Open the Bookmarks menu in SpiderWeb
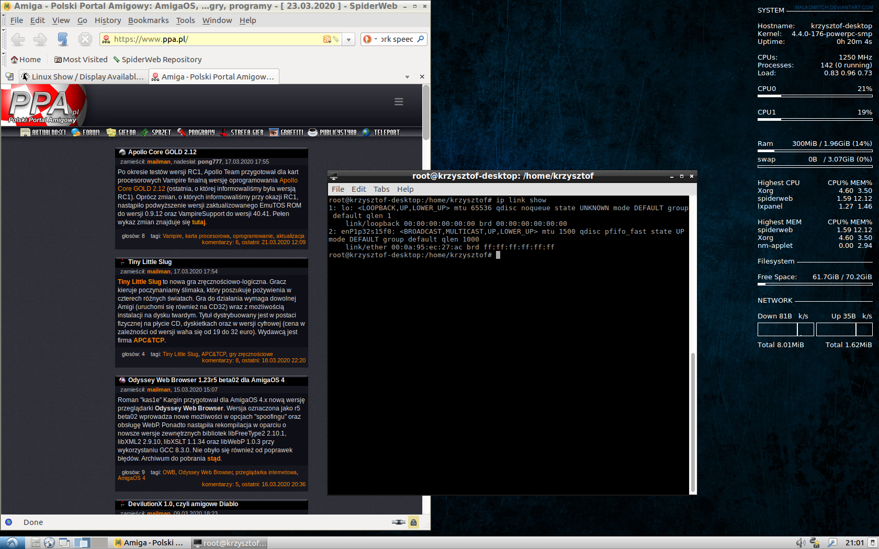 click(149, 20)
